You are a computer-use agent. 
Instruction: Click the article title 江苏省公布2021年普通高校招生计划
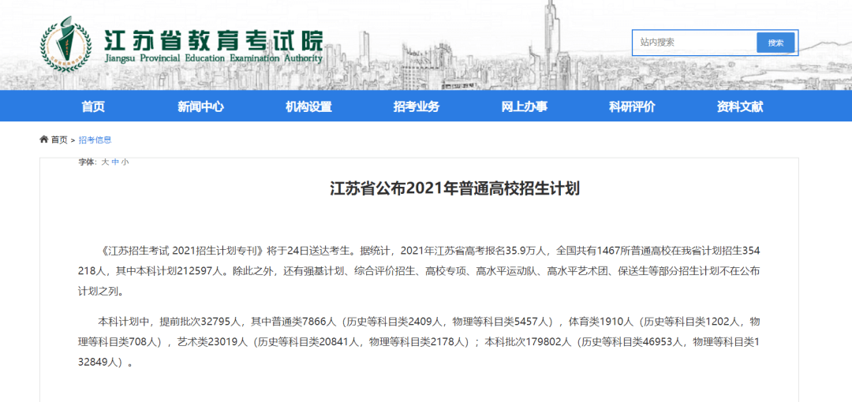pyautogui.click(x=455, y=188)
